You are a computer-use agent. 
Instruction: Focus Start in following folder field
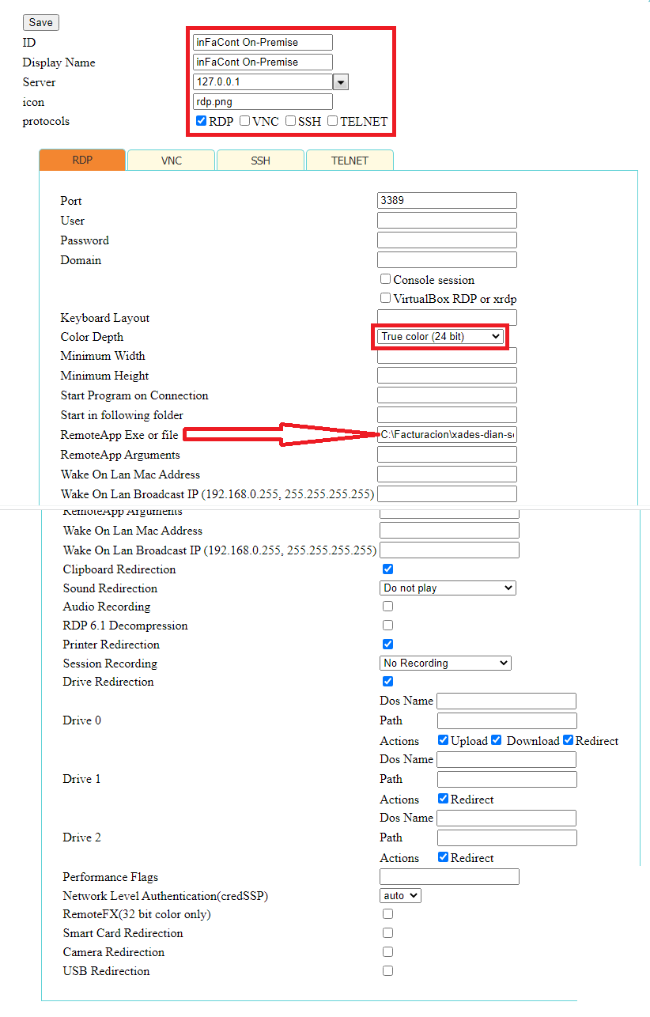pyautogui.click(x=447, y=415)
